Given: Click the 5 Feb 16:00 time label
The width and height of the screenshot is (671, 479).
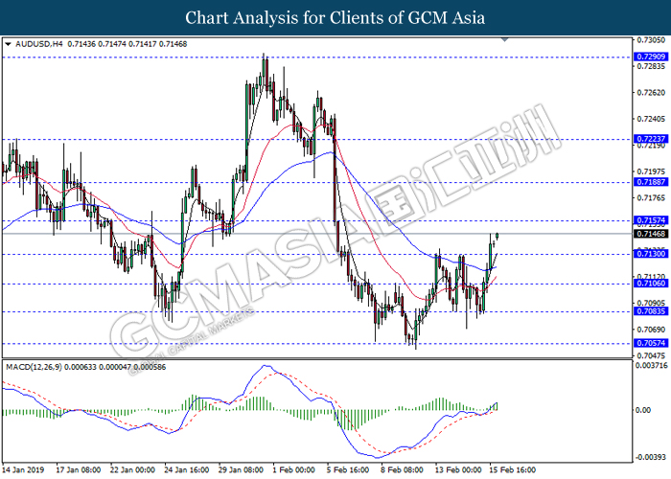Looking at the screenshot, I should coord(348,470).
